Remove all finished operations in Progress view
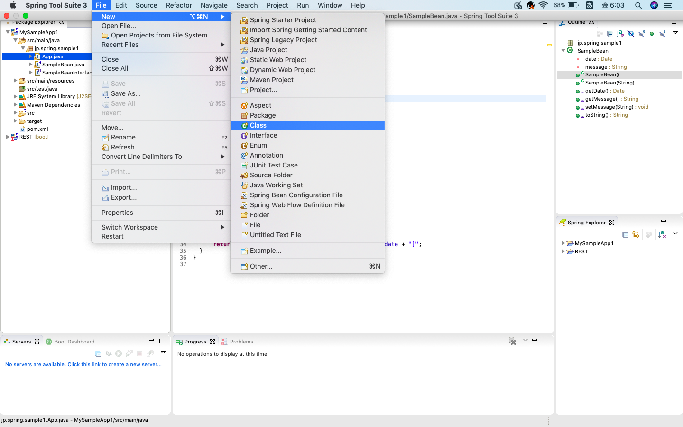683x427 pixels. 512,341
